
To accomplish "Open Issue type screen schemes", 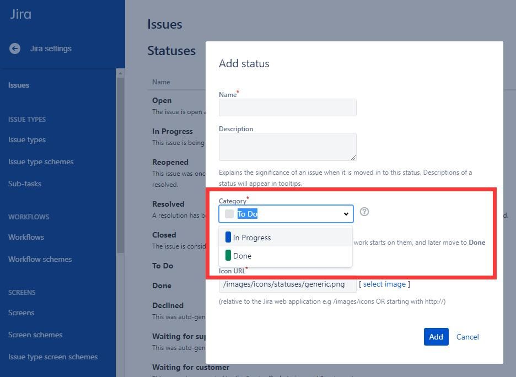I will (x=53, y=357).
